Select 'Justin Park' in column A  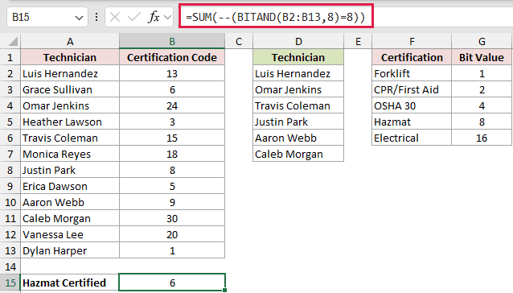[x=70, y=170]
